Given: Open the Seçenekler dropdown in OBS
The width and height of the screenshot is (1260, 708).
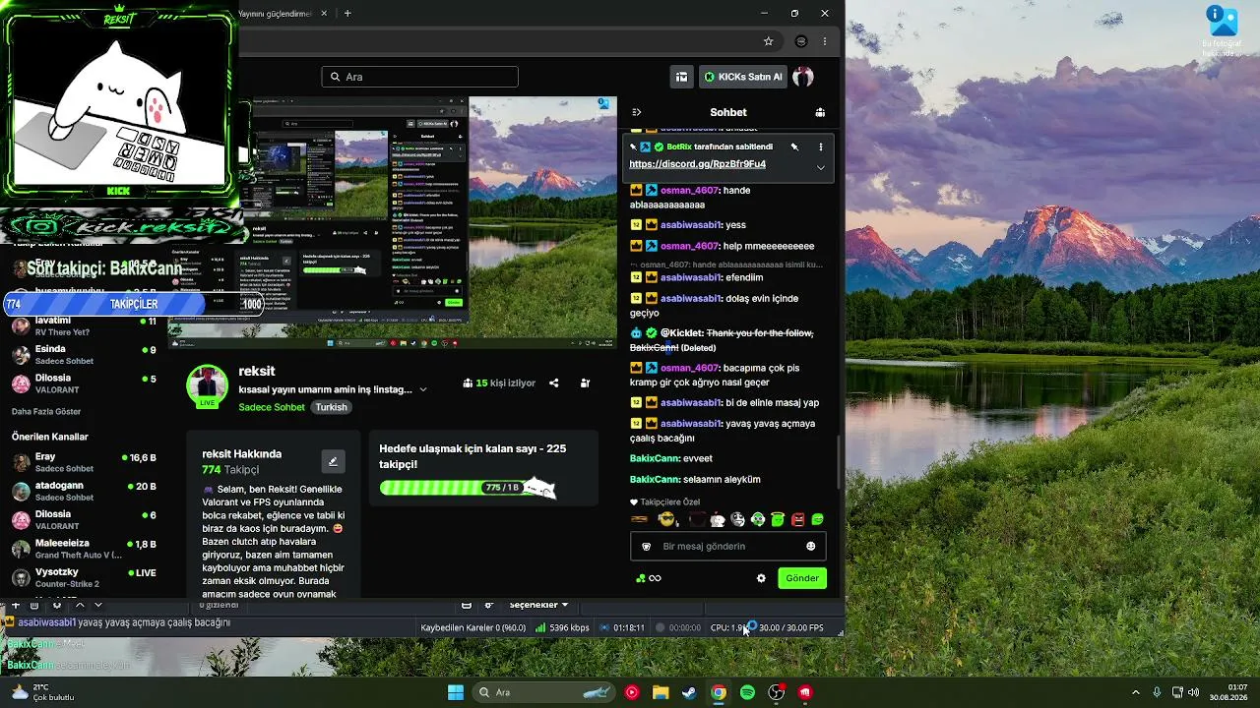Looking at the screenshot, I should coord(538,605).
